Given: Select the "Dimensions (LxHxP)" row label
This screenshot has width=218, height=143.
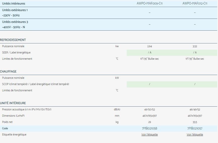Looking at the screenshot, I should point(13,116).
